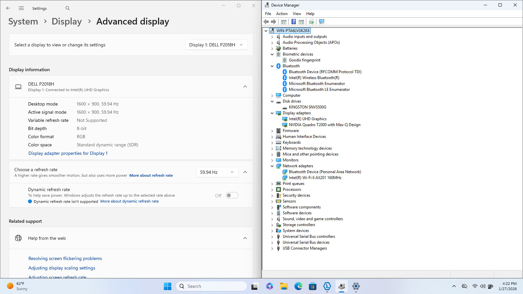
Task: Click the Goodix fingerprint device icon
Action: pyautogui.click(x=285, y=60)
